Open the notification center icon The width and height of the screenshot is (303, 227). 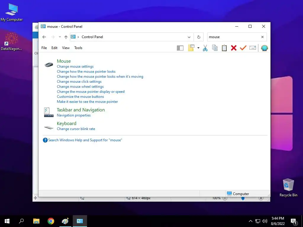[x=294, y=221]
